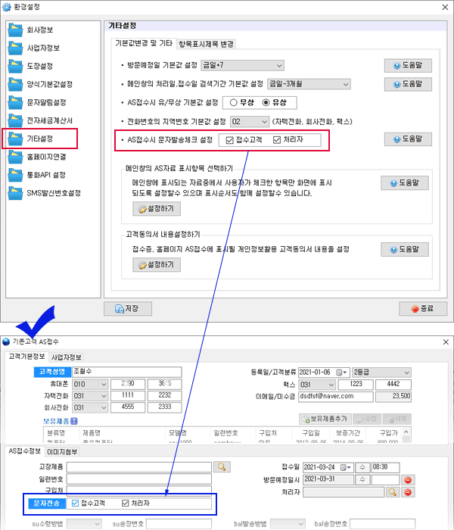The width and height of the screenshot is (454, 530).
Task: Click the 보유제품추가 button
Action: (x=325, y=419)
